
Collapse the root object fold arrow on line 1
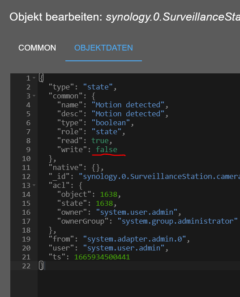(34, 78)
